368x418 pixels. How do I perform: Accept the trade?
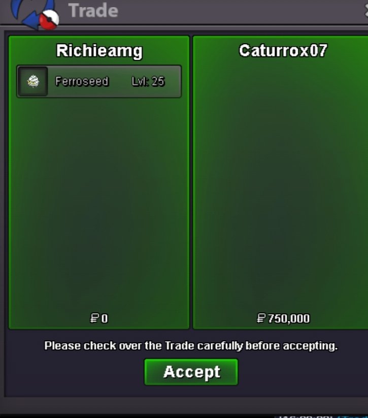[x=191, y=372]
